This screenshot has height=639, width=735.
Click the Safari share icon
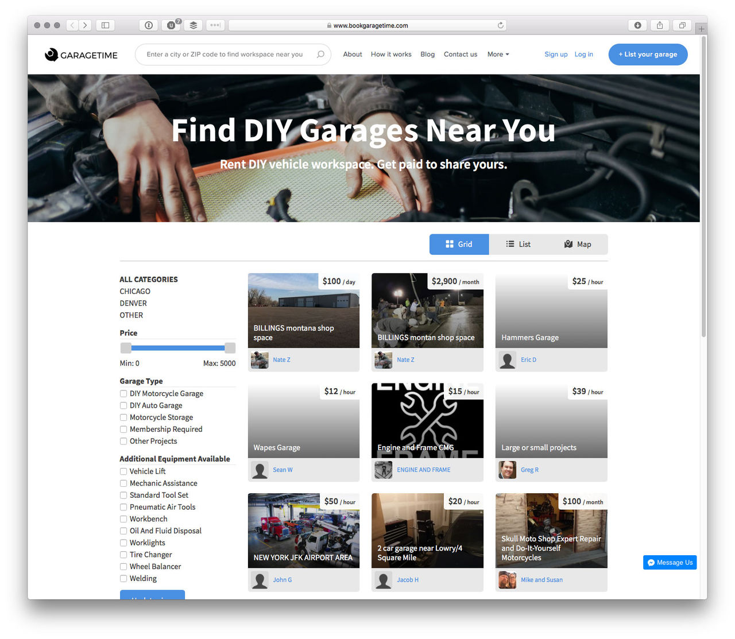click(660, 25)
